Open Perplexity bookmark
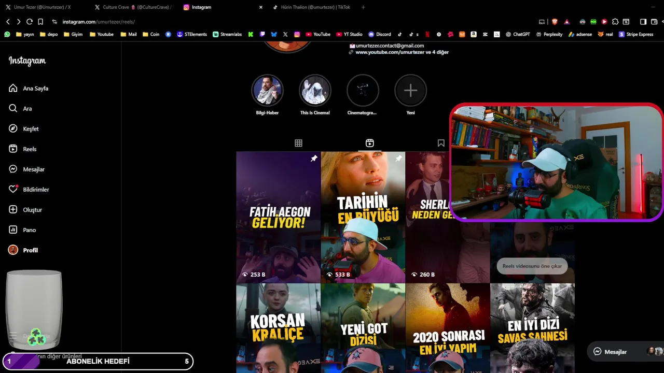Image resolution: width=664 pixels, height=373 pixels. coord(549,34)
